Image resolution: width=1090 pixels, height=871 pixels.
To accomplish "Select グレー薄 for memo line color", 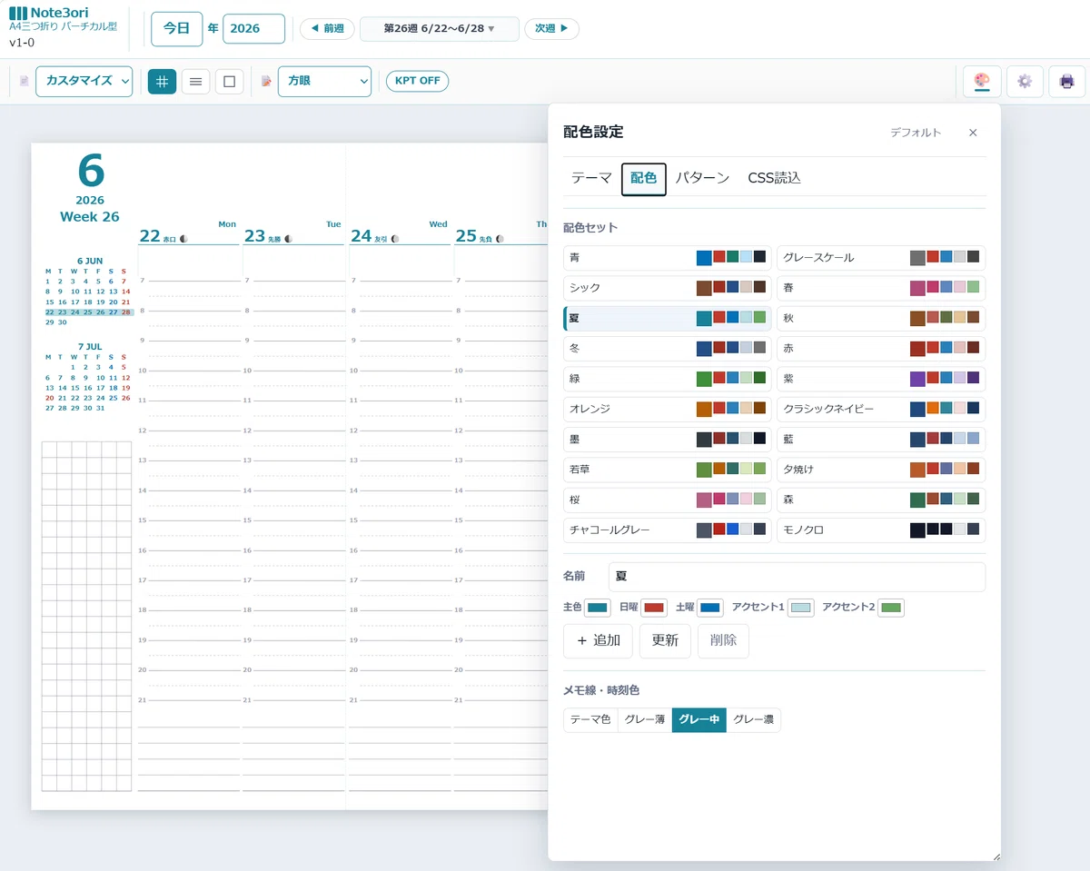I will click(x=645, y=720).
